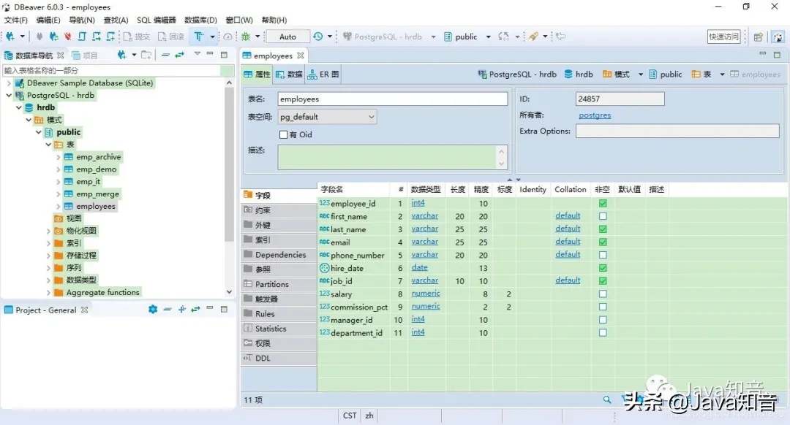Toggle not-null checkbox for email

pyautogui.click(x=603, y=242)
